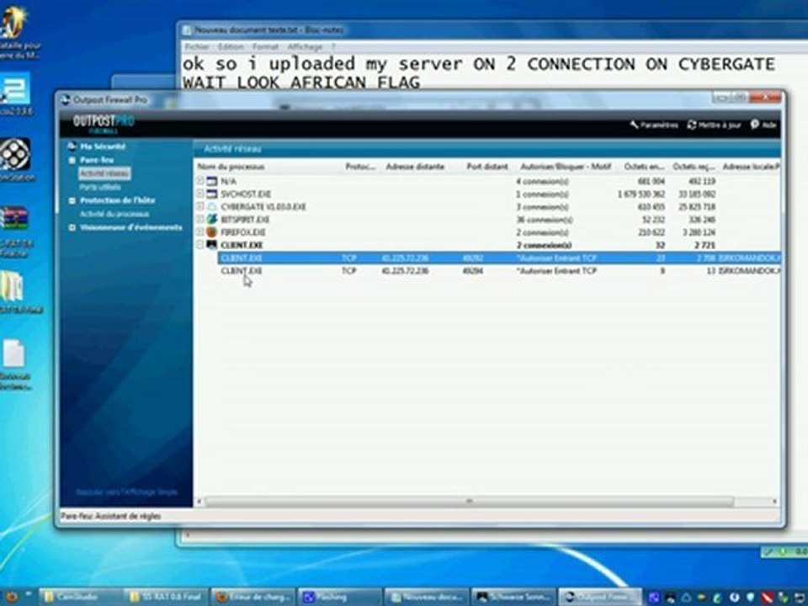Select Ports utilisés in sidebar
Screen dimensions: 808x606
(x=100, y=187)
